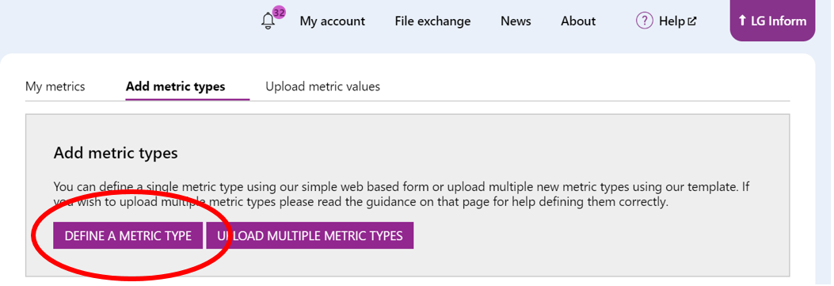This screenshot has height=286, width=834.
Task: Open the About page
Action: tap(578, 21)
